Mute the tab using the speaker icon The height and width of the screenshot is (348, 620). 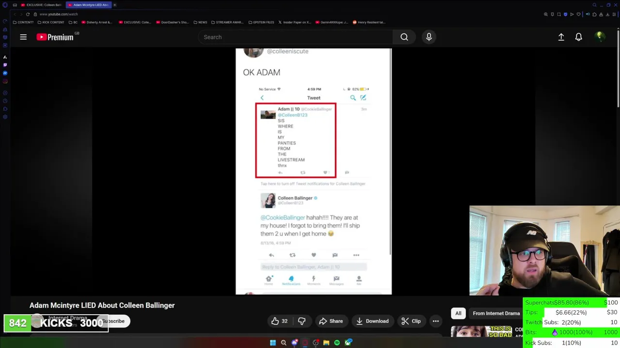588,14
